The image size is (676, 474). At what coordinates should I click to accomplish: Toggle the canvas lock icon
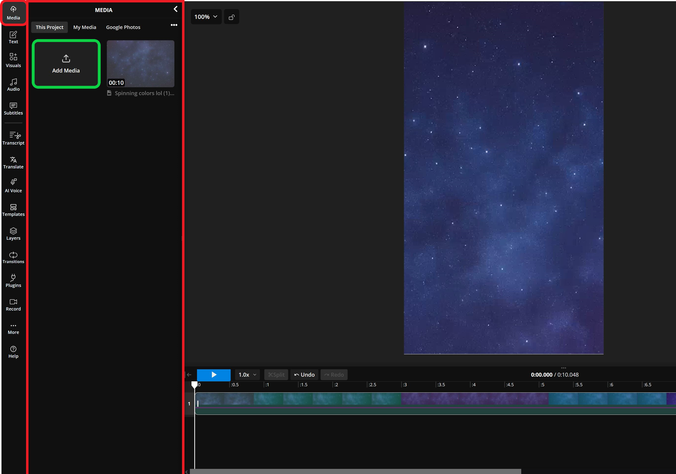pyautogui.click(x=232, y=17)
